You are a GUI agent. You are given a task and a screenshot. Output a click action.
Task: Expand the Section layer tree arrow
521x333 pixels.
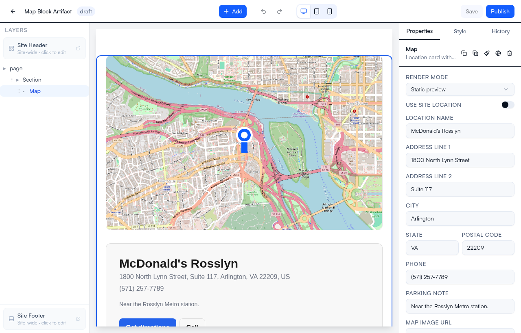tap(18, 80)
